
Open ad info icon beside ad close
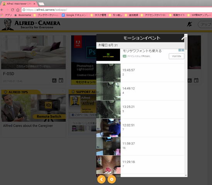180,50
